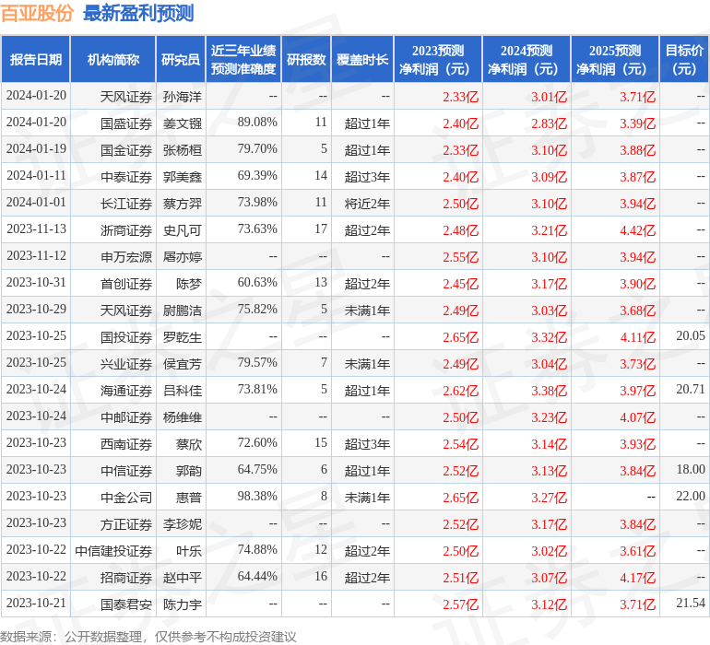Screen dimensions: 710x645
Task: Click researcher 侯宜芳
Action: click(183, 363)
